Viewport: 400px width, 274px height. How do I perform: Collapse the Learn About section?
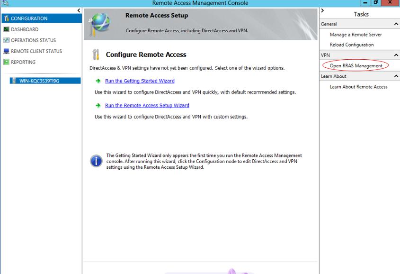point(396,76)
